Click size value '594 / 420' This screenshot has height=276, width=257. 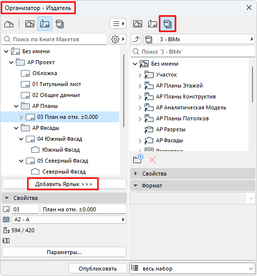[x=23, y=230]
